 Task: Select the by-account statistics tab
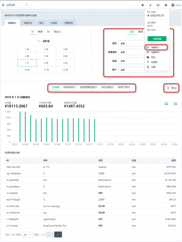tap(124, 87)
